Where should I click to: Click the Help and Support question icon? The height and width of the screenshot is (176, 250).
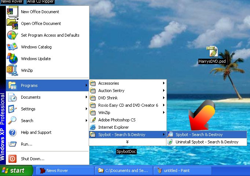click(12, 132)
